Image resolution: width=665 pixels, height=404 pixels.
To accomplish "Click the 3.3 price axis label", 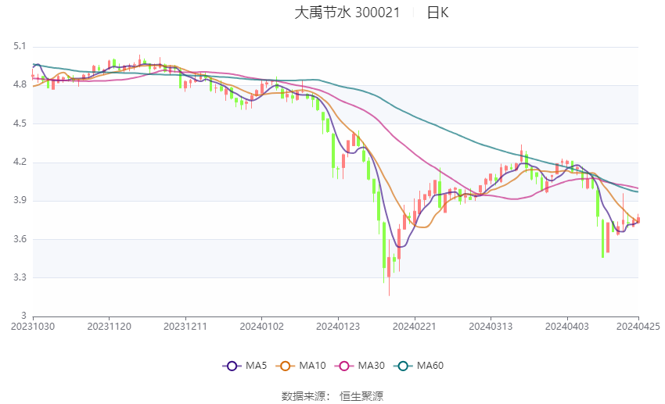I will [20, 277].
